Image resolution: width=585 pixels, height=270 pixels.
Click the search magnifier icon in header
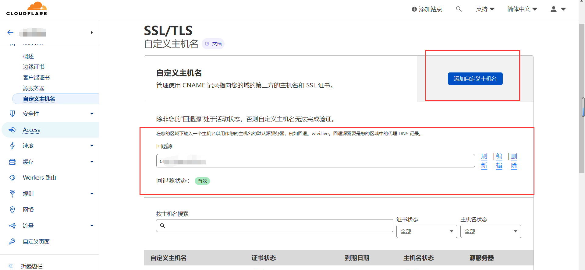coord(459,9)
